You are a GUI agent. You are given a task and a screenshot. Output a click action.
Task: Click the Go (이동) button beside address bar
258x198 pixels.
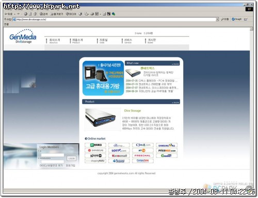(225, 19)
